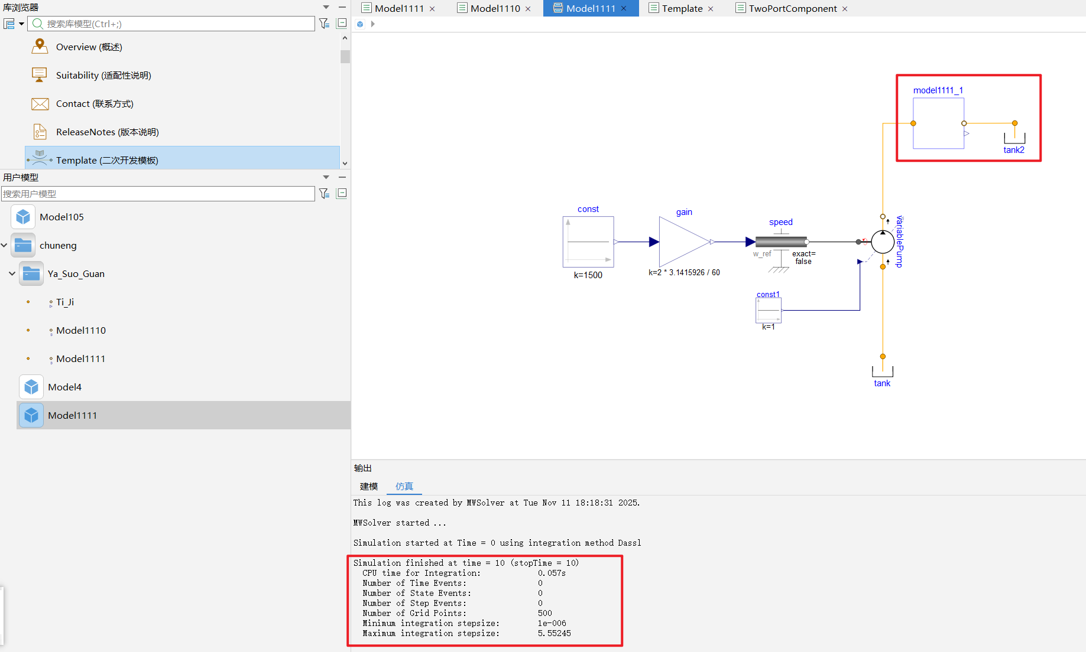Select the tank component at bottom
This screenshot has width=1086, height=652.
pyautogui.click(x=883, y=371)
